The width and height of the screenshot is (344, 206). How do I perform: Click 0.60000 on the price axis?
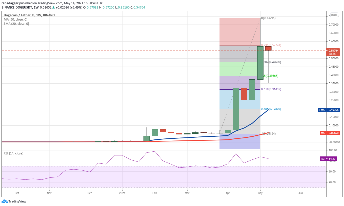[x=333, y=41]
